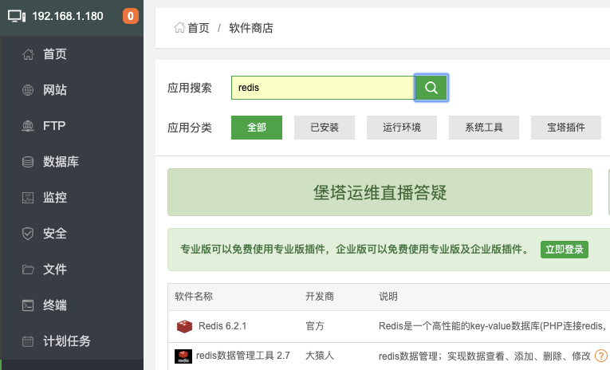
Task: Click the monitoring chart icon beside 监控
Action: click(x=28, y=198)
